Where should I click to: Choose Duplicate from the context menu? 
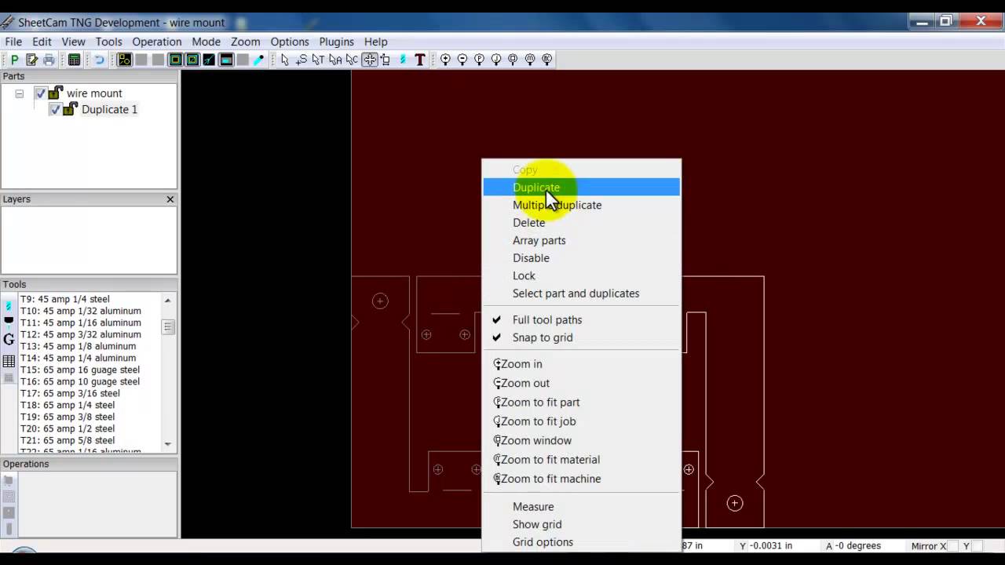click(581, 187)
